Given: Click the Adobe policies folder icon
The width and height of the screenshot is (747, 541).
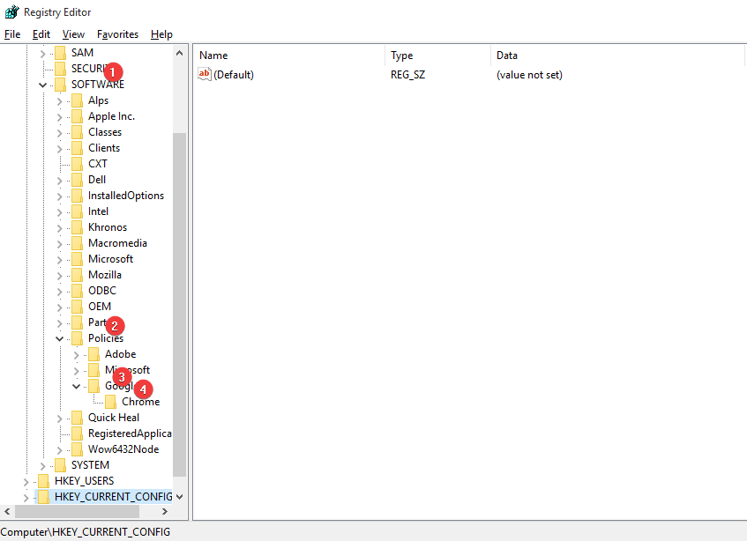Looking at the screenshot, I should [x=94, y=354].
